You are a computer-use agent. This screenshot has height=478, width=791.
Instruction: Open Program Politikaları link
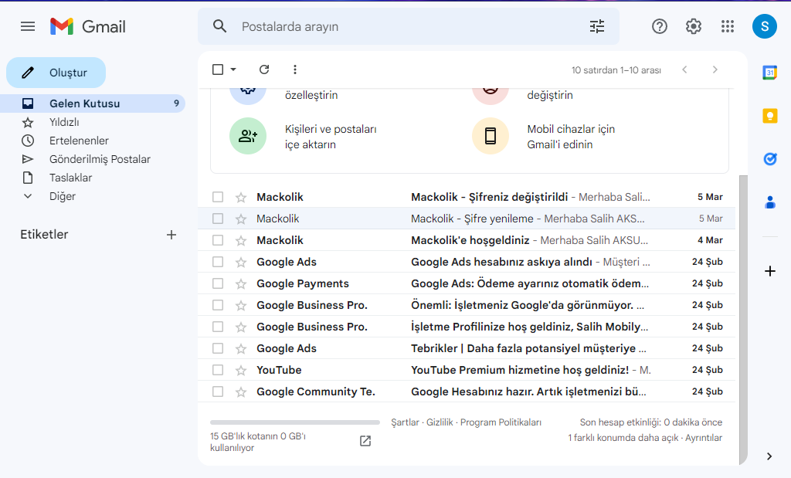tap(501, 422)
